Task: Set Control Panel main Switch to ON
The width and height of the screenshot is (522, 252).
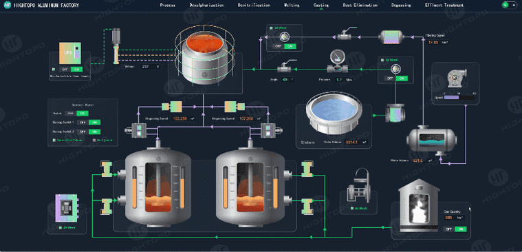Action: tap(83, 114)
